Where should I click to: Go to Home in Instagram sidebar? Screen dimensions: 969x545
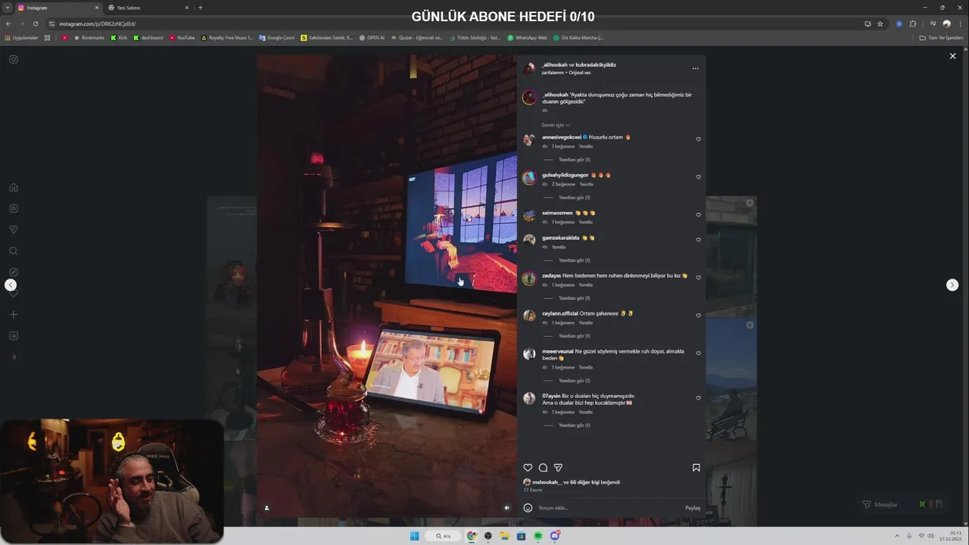[14, 188]
